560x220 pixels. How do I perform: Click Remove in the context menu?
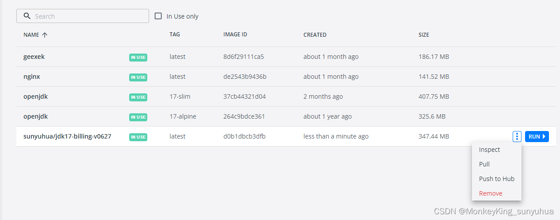click(491, 193)
